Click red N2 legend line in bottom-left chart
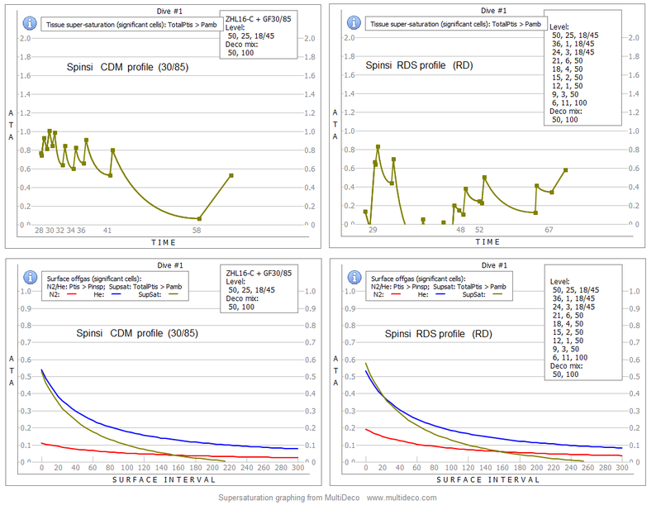Screen dimensions: 661x510 [72, 294]
